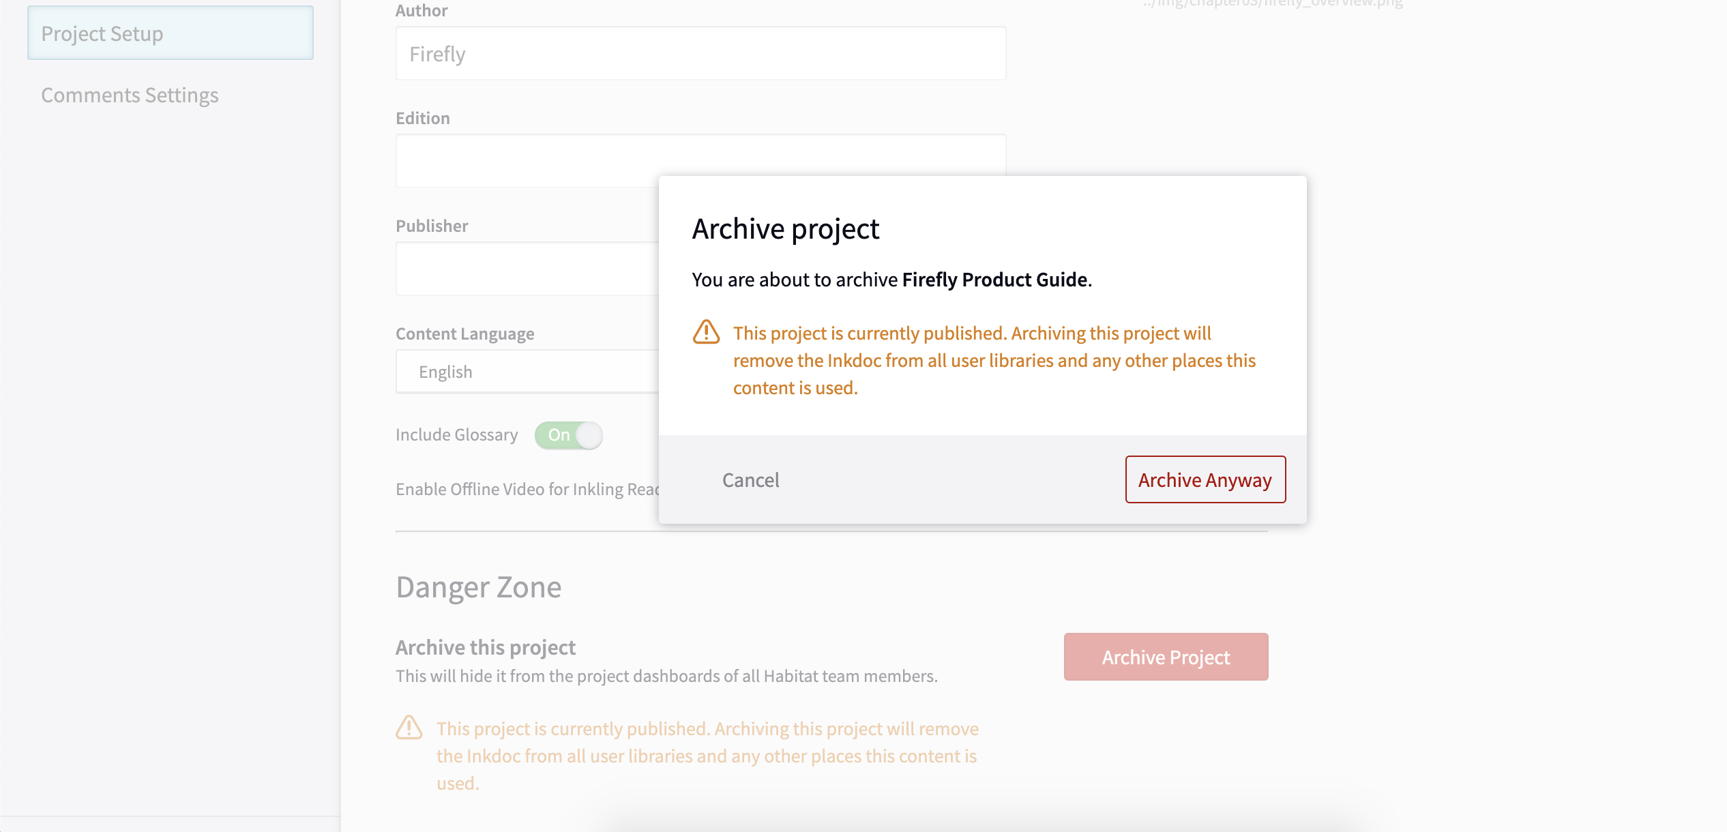Click the Publisher input field
Viewport: 1727px width, 832px height.
coord(527,269)
